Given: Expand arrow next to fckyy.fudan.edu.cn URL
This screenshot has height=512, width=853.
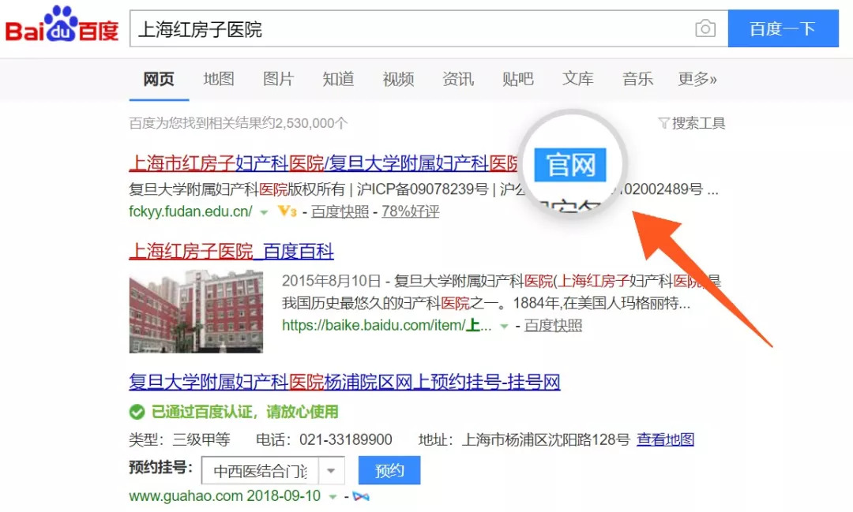Looking at the screenshot, I should (x=265, y=212).
